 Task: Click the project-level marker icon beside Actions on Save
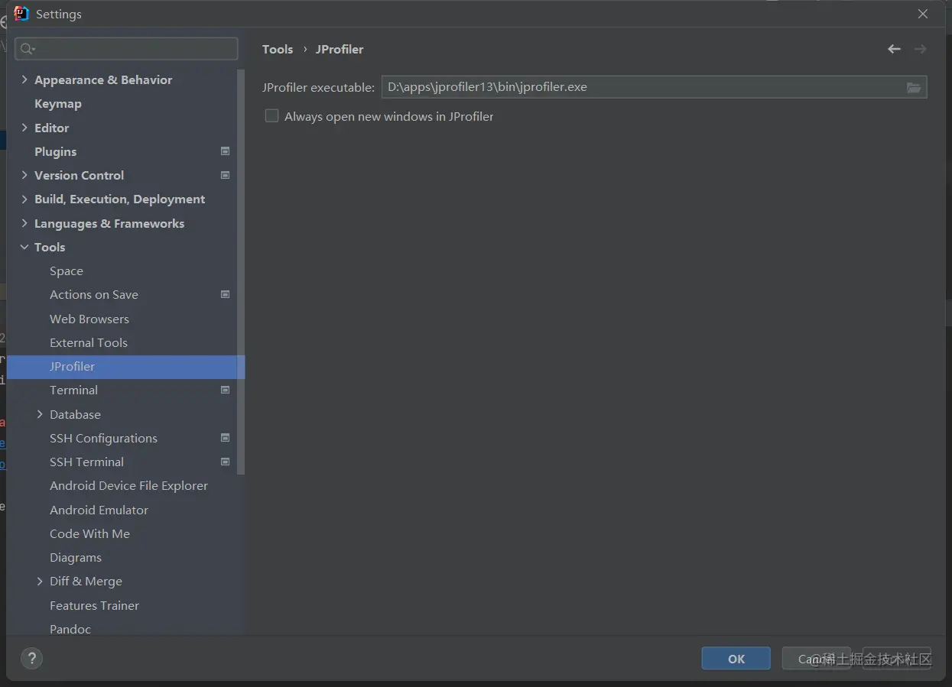point(225,294)
